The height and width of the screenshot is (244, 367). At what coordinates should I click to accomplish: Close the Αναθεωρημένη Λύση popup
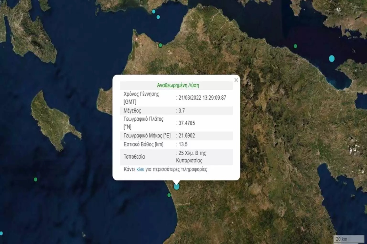point(236,80)
